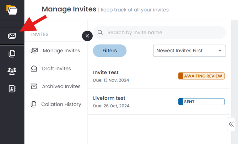The height and width of the screenshot is (144, 238).
Task: Open the Newest Invites First dropdown
Action: point(189,51)
